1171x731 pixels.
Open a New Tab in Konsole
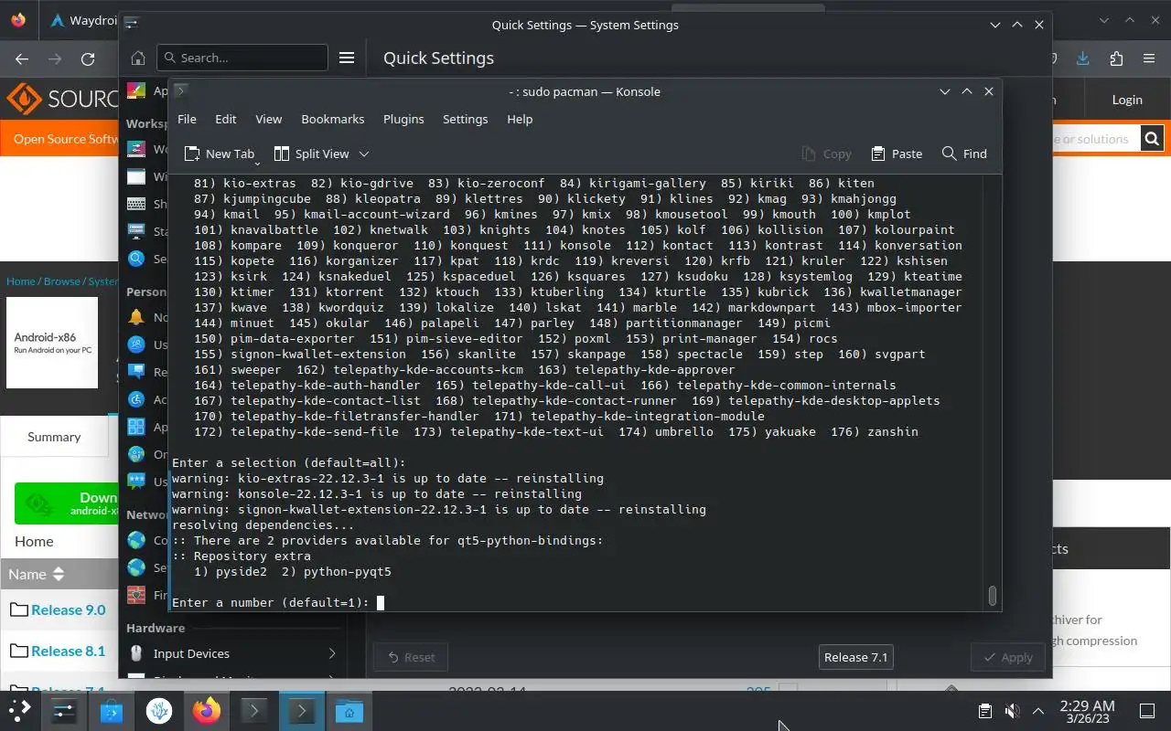pos(219,154)
